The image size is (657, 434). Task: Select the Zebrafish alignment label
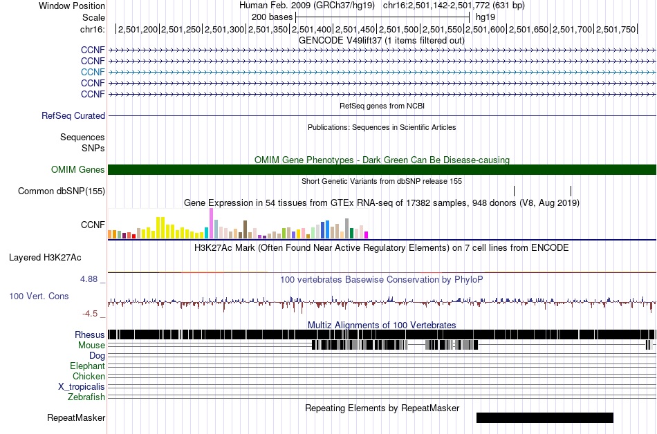(x=86, y=397)
